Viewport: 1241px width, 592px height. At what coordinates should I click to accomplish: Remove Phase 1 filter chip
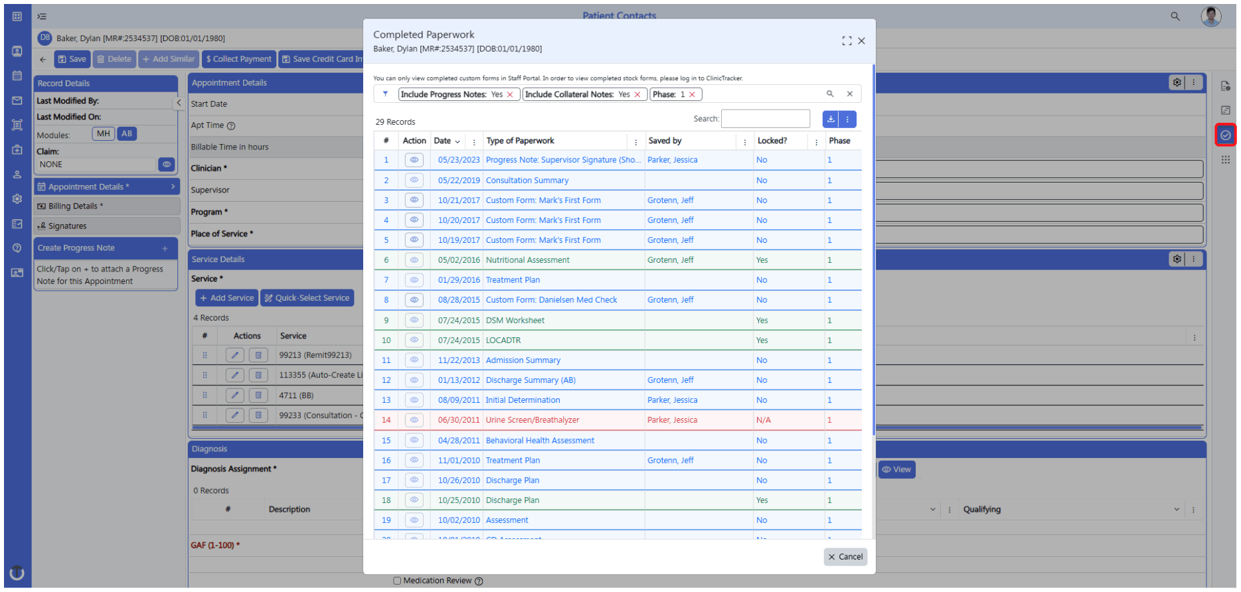(x=692, y=95)
